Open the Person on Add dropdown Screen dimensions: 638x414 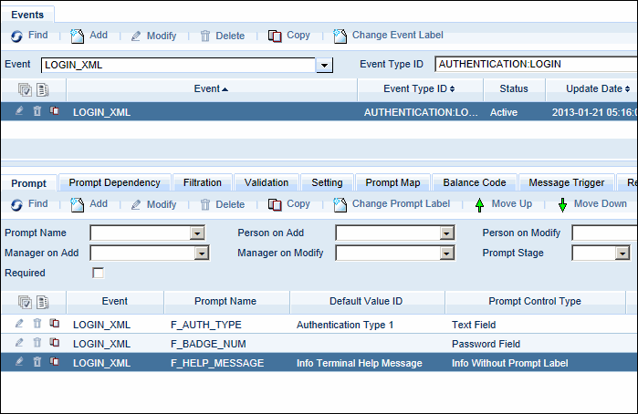tap(446, 233)
